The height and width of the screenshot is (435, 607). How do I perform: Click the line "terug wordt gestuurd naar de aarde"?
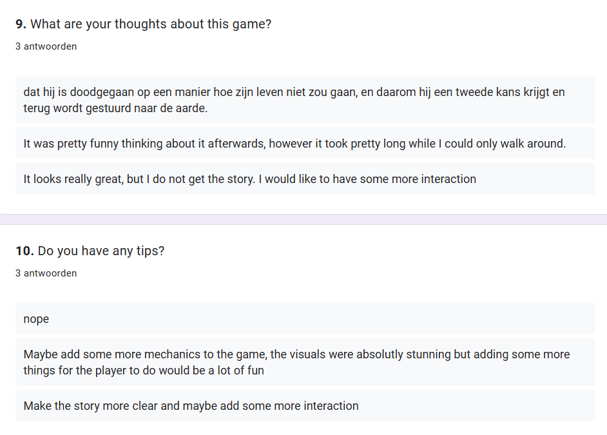pyautogui.click(x=116, y=108)
